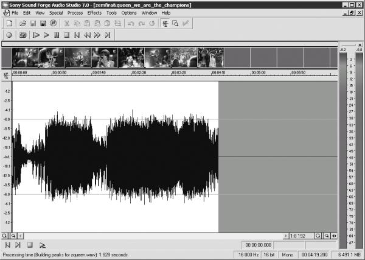Jump to end with Go to End
This screenshot has width=365, height=260.
108,35
